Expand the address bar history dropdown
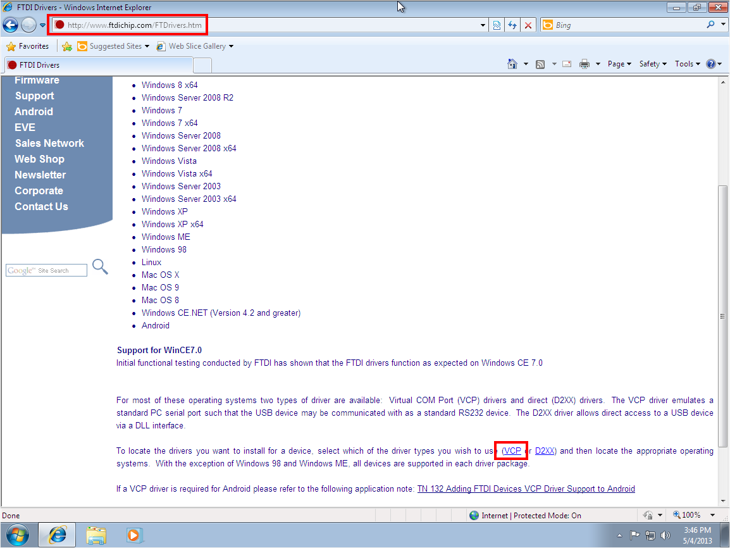This screenshot has height=548, width=730. 483,25
